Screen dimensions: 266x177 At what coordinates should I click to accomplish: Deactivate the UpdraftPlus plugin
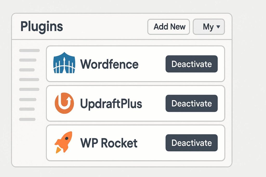[x=191, y=103]
